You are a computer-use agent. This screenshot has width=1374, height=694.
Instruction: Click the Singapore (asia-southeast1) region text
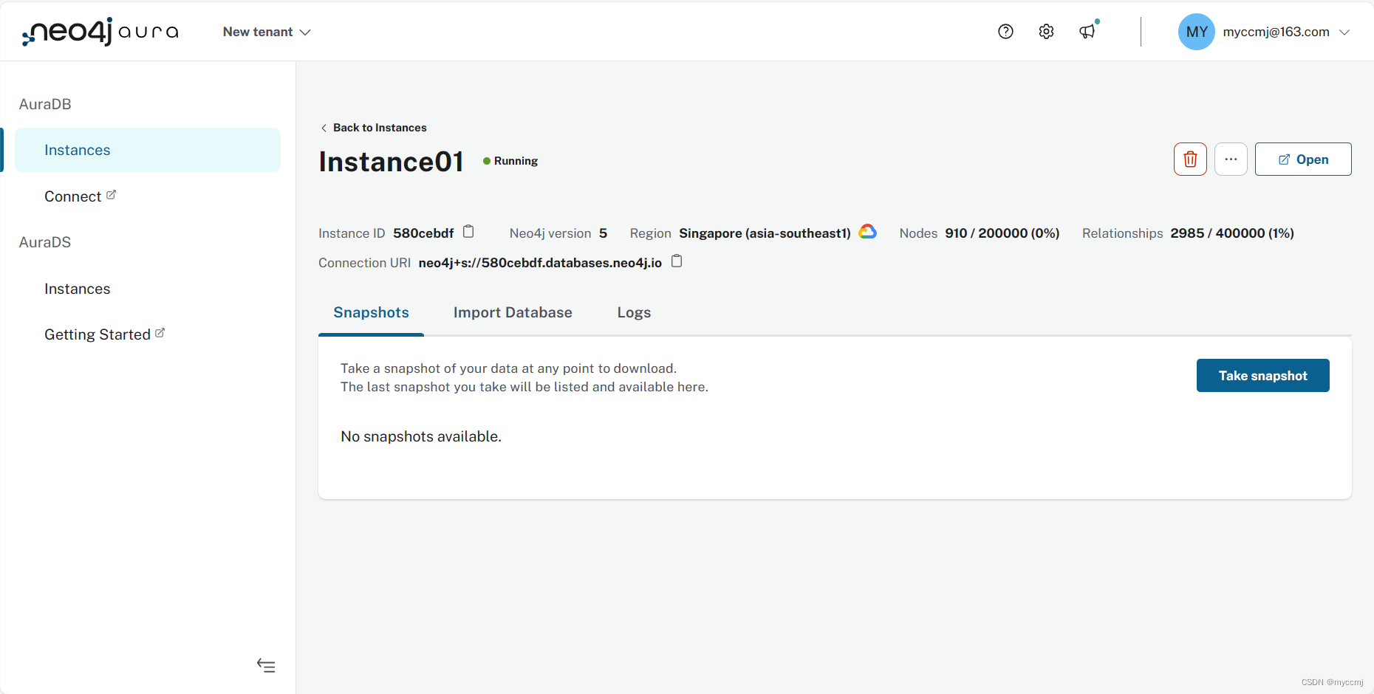[765, 233]
